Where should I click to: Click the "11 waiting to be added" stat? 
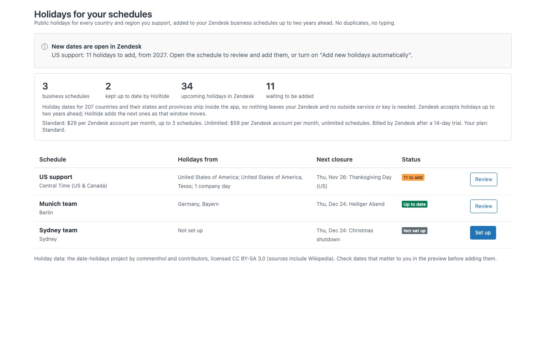(290, 90)
